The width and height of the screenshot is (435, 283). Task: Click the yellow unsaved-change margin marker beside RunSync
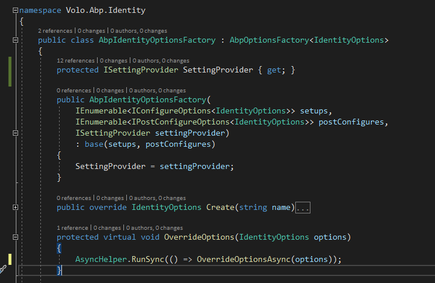pos(10,260)
